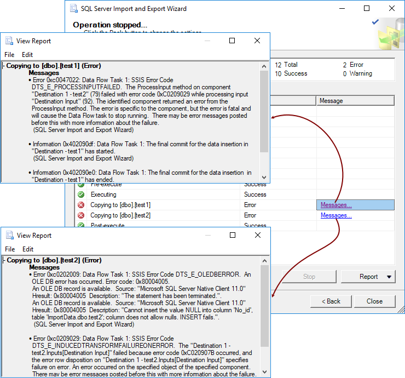Click Success status of the Executing row
This screenshot has height=378, width=405.
point(255,194)
